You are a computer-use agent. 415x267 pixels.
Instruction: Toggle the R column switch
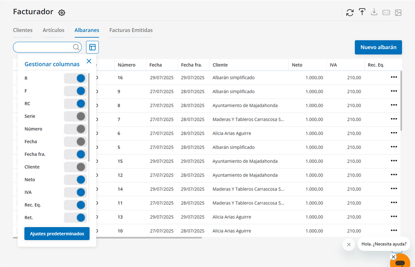click(76, 78)
